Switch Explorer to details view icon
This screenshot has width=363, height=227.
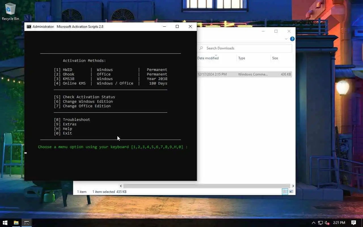tap(285, 192)
